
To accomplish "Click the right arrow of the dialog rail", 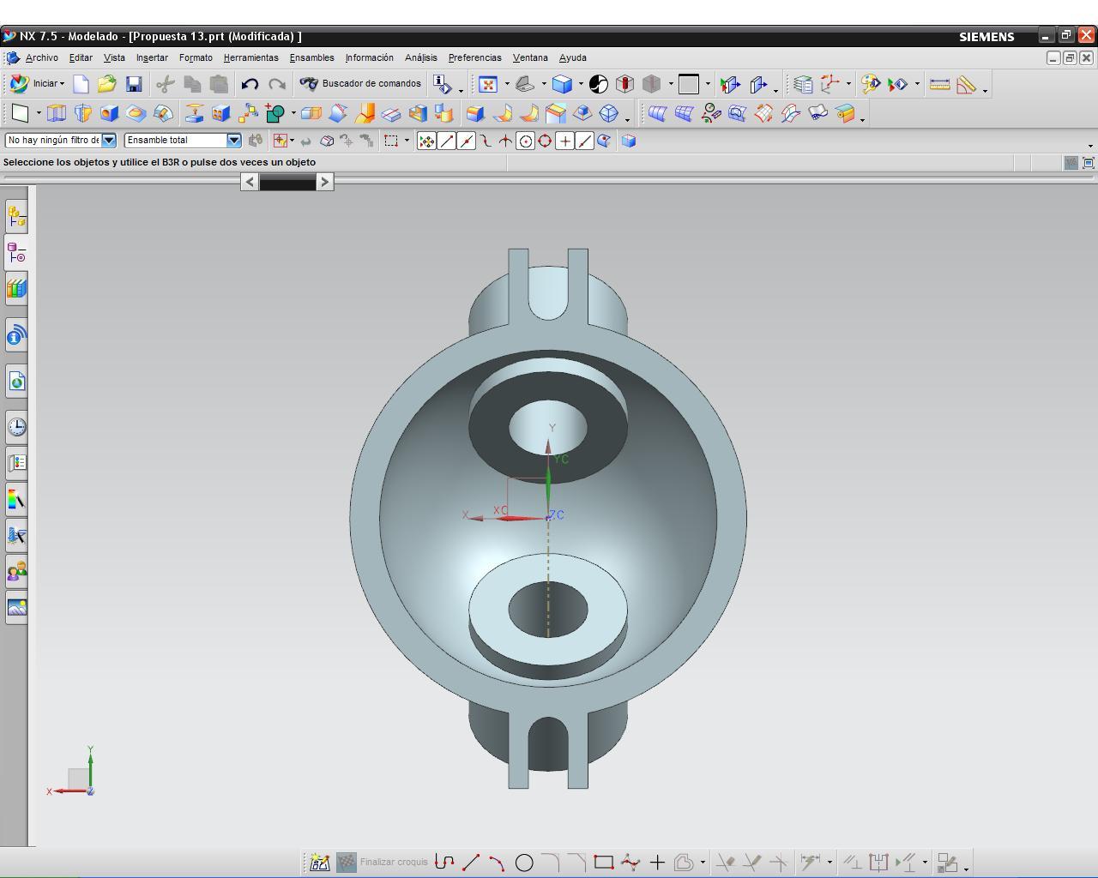I will pyautogui.click(x=324, y=182).
